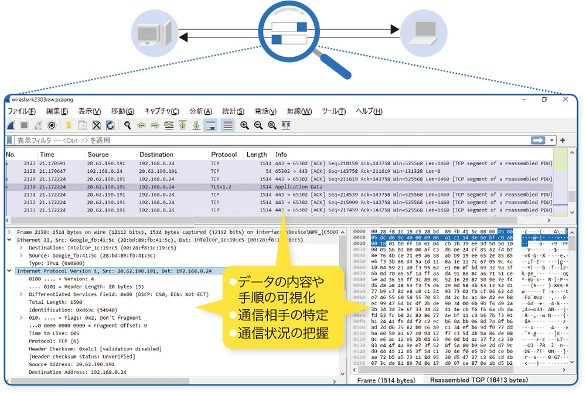Jump to the first packet arrow icon
Image resolution: width=586 pixels, height=393 pixels.
click(183, 125)
